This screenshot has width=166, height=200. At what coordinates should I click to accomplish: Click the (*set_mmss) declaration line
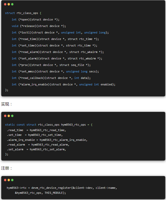point(55,71)
